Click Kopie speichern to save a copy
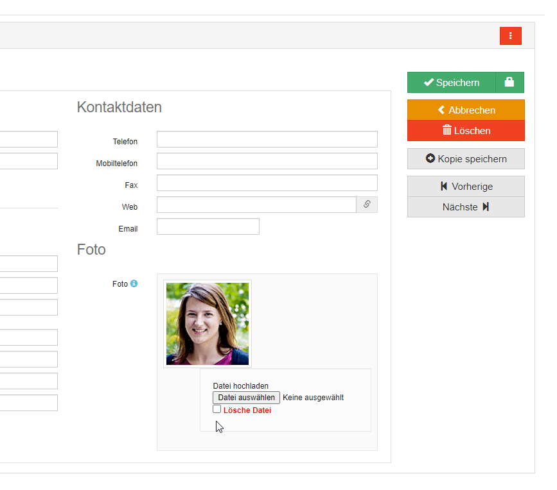Viewport: 557px width, 490px height. click(x=466, y=159)
